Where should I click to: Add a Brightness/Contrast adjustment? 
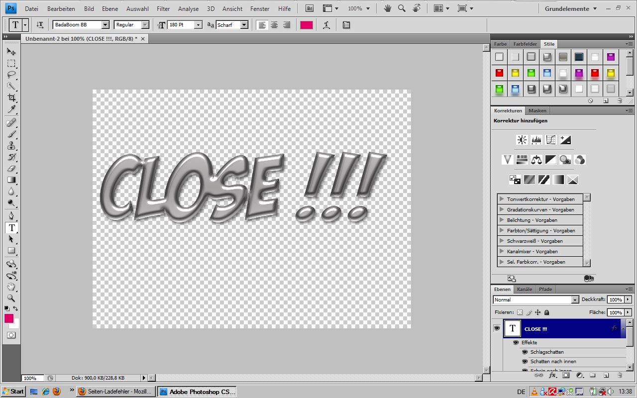[x=522, y=140]
